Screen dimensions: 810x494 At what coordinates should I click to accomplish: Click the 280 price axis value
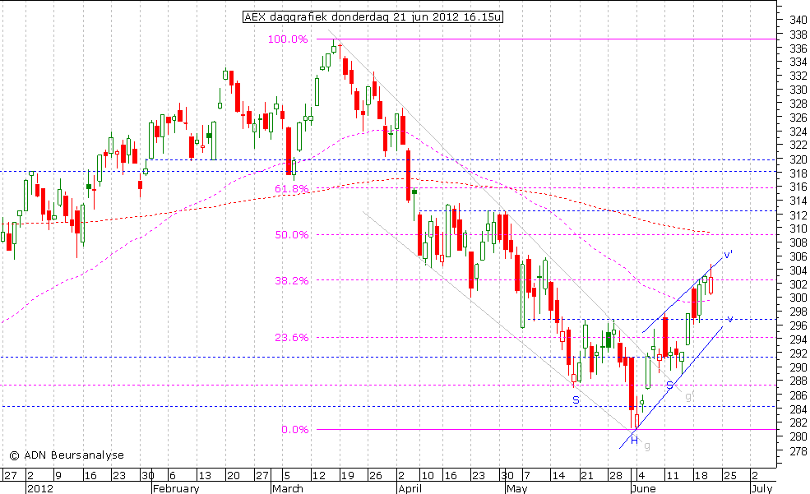[798, 436]
